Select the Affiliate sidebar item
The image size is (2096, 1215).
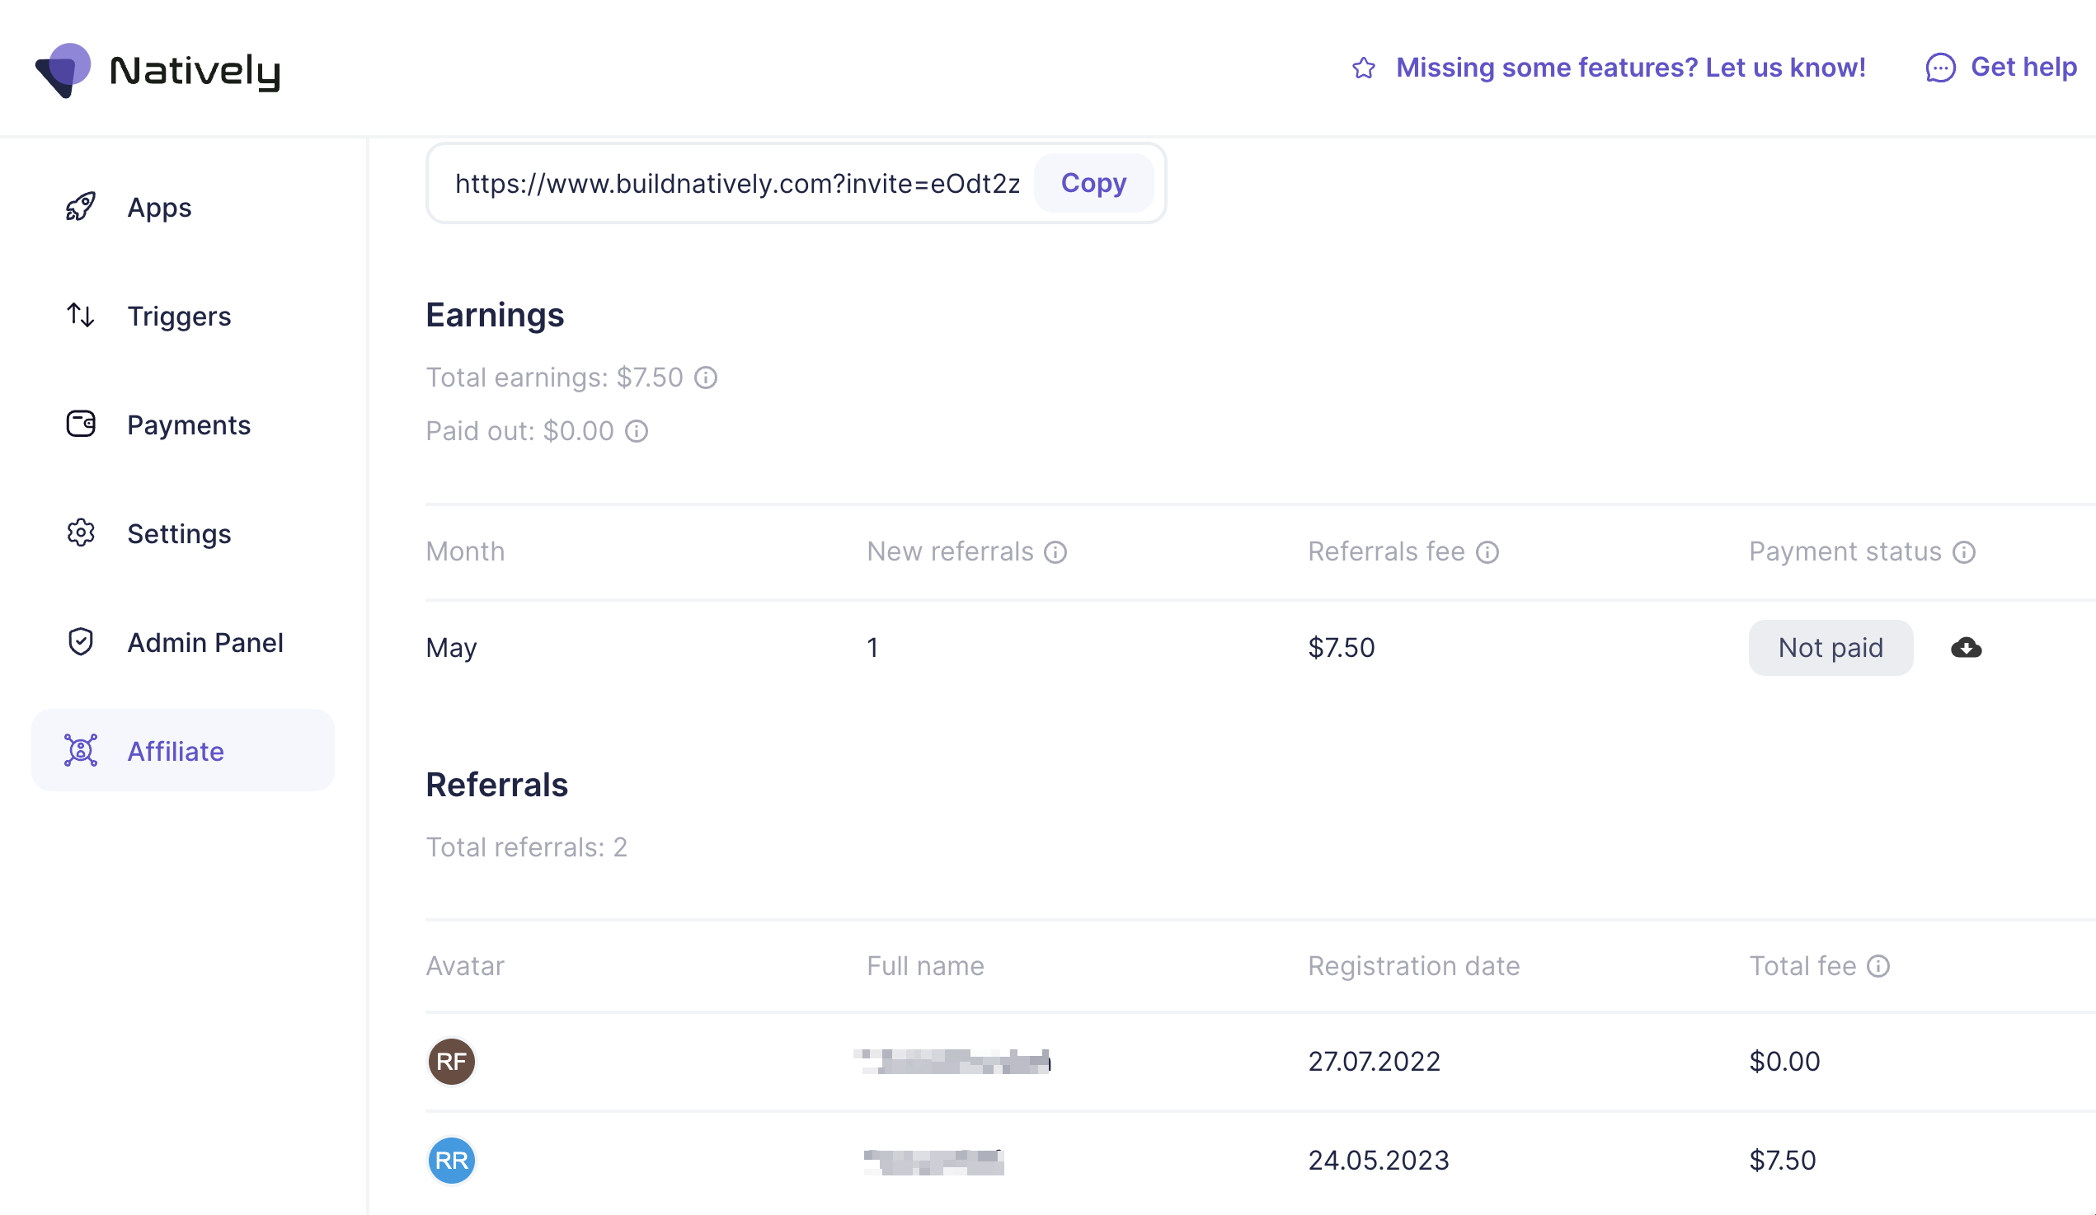click(175, 751)
